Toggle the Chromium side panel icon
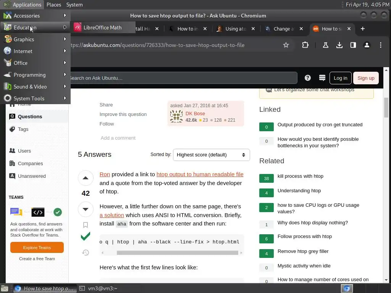The image size is (391, 293). [353, 45]
